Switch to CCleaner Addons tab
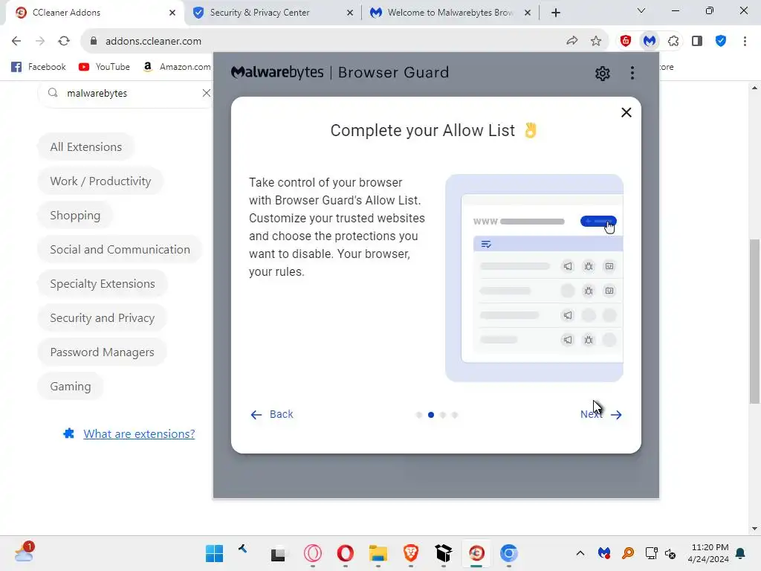 [x=94, y=13]
